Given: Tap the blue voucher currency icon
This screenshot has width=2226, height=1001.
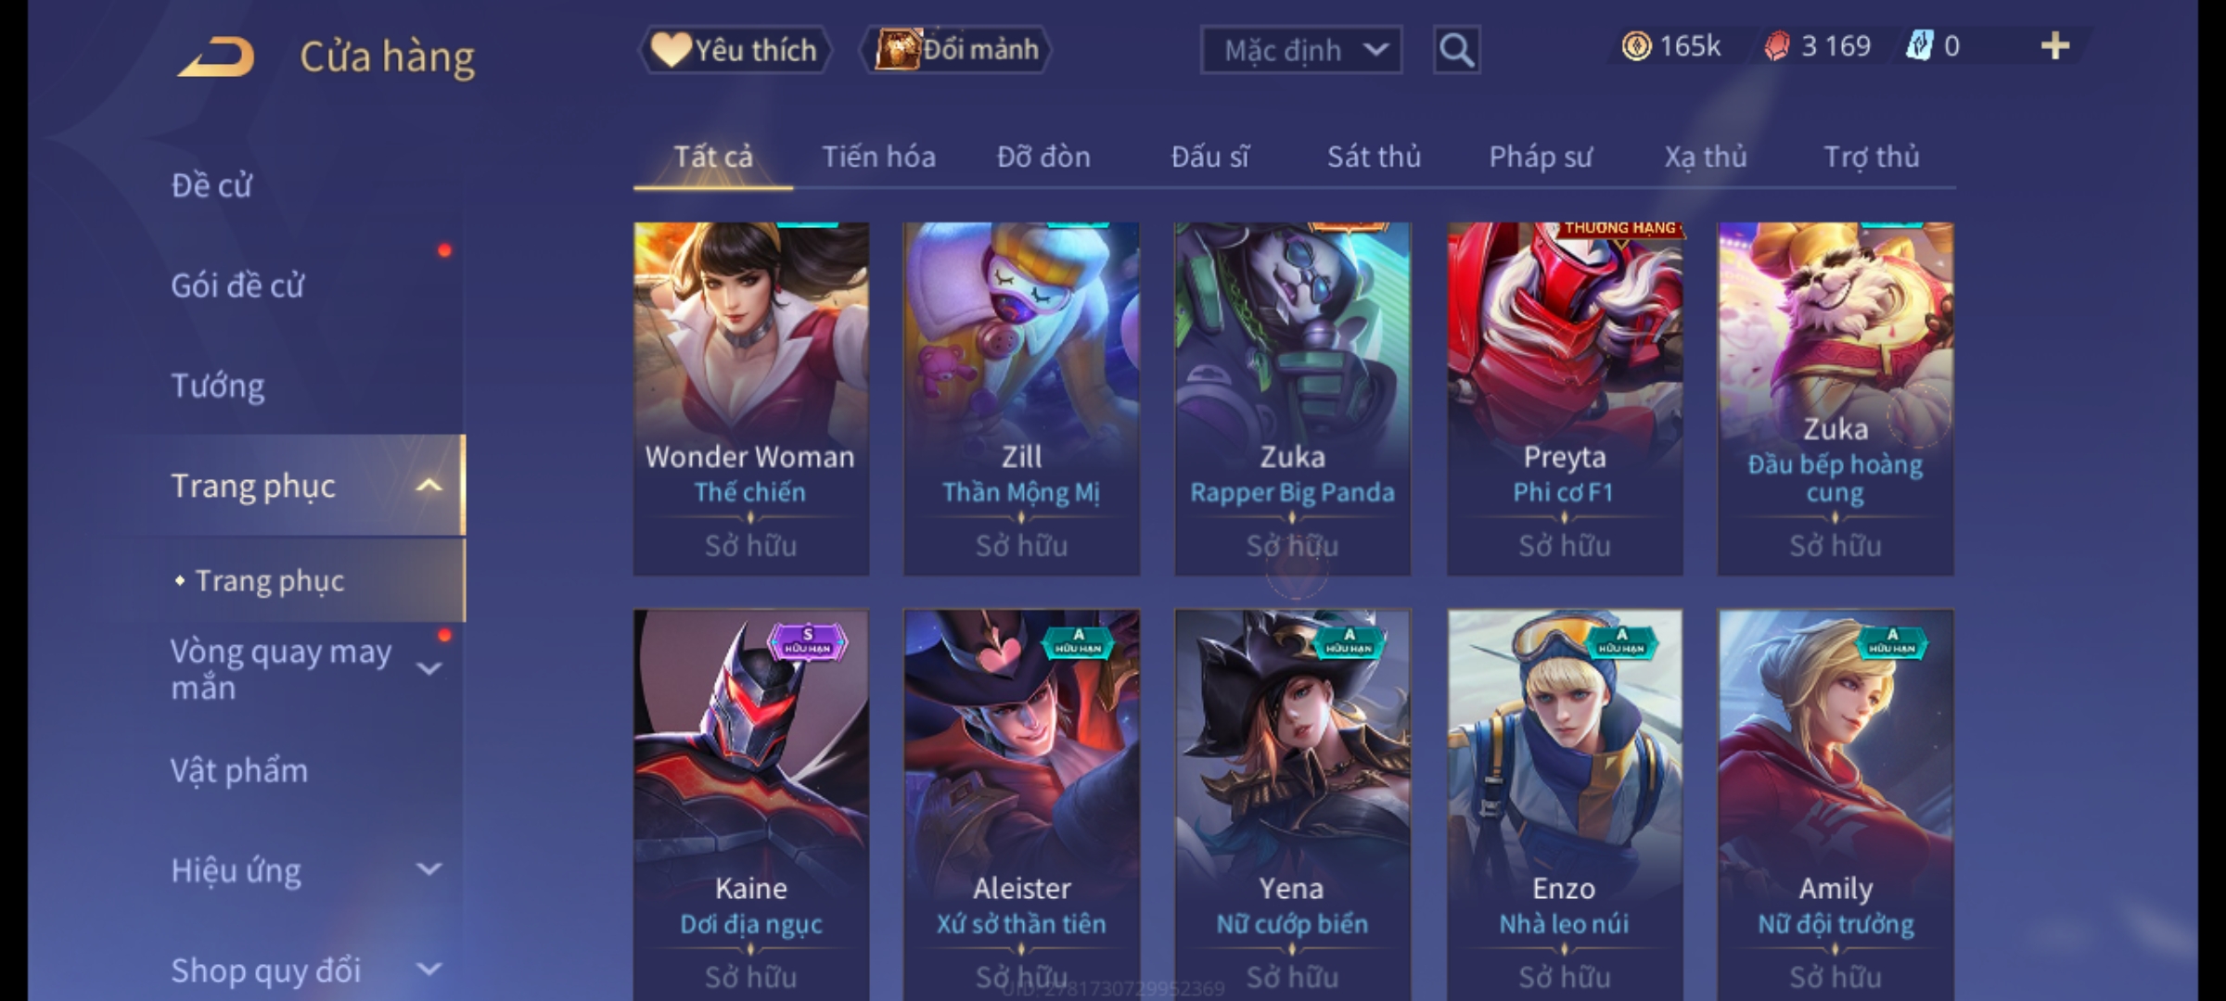Looking at the screenshot, I should (x=1918, y=46).
